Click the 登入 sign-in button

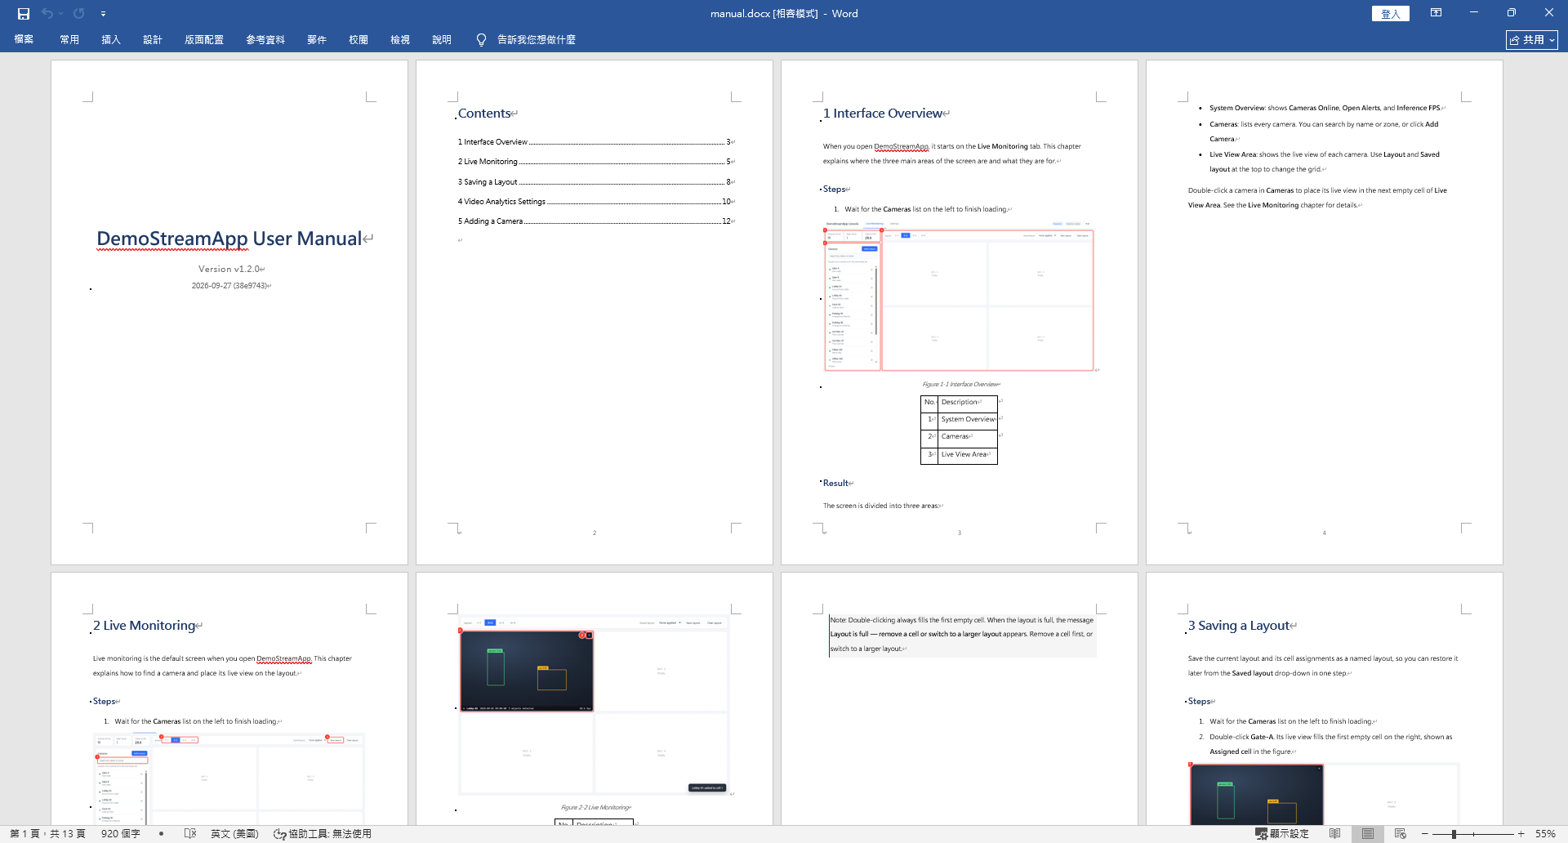[1391, 14]
